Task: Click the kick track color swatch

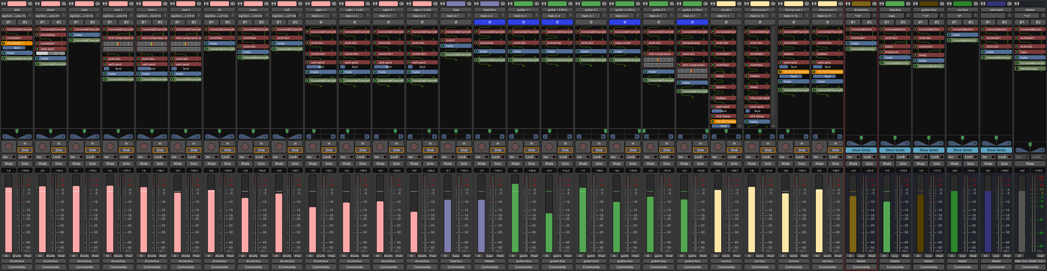Action: tap(17, 4)
